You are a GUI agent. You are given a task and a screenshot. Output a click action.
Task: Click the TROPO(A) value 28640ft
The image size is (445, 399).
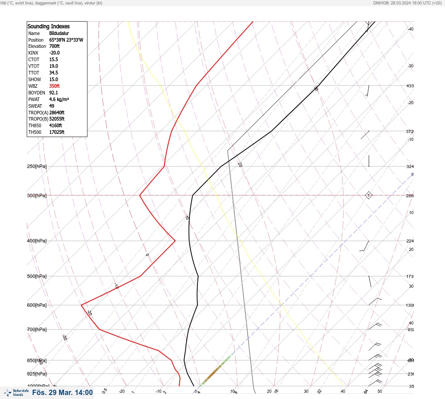tap(57, 113)
